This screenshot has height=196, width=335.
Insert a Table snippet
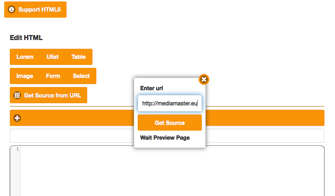point(79,57)
